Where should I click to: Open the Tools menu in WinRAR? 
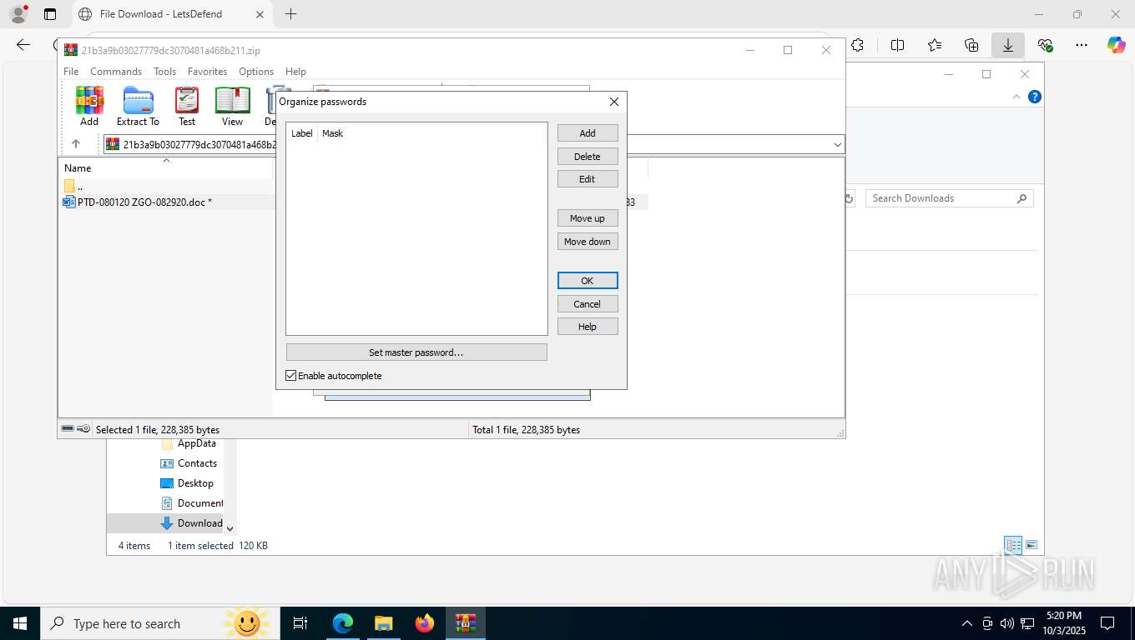point(164,72)
